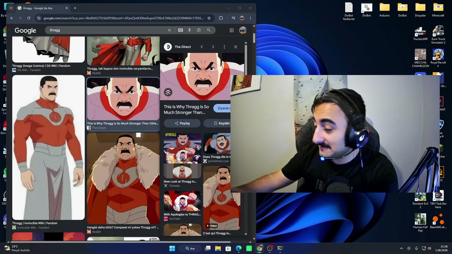
Task: Open DwBot Notlar.txt on the desktop
Action: point(349,12)
